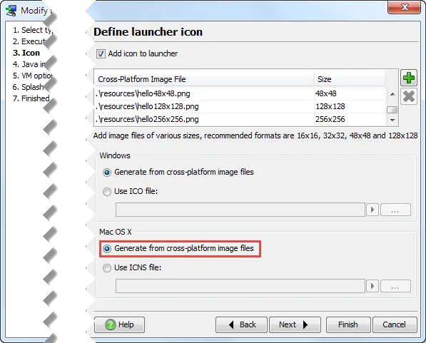This screenshot has width=426, height=343.
Task: Click scroll up arrow in image list
Action: click(392, 94)
